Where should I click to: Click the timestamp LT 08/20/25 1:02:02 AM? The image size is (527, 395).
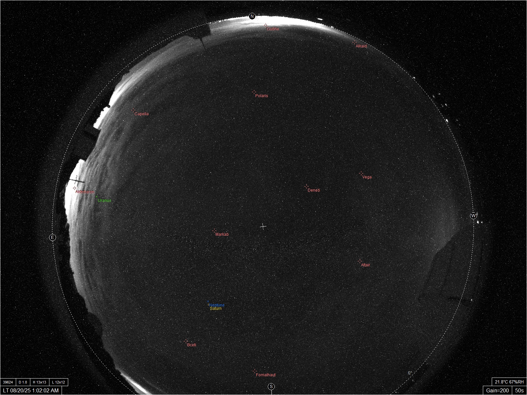31,390
